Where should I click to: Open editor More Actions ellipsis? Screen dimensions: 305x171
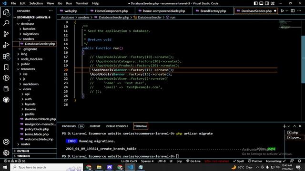pos(299,11)
